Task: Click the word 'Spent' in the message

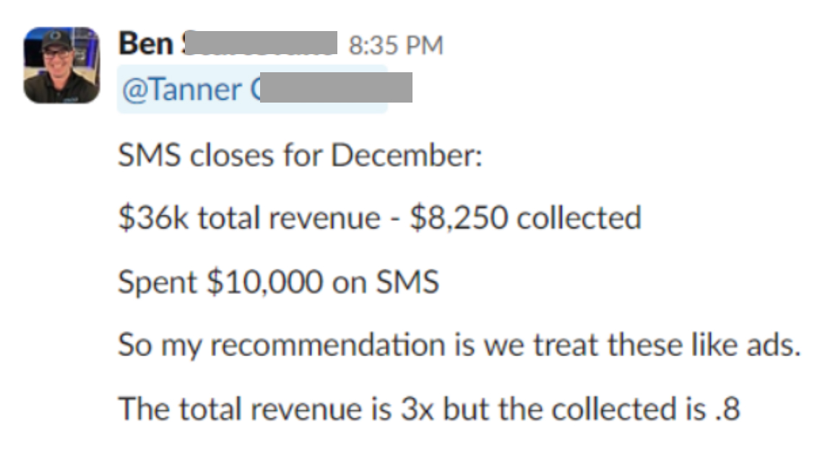Action: (157, 282)
